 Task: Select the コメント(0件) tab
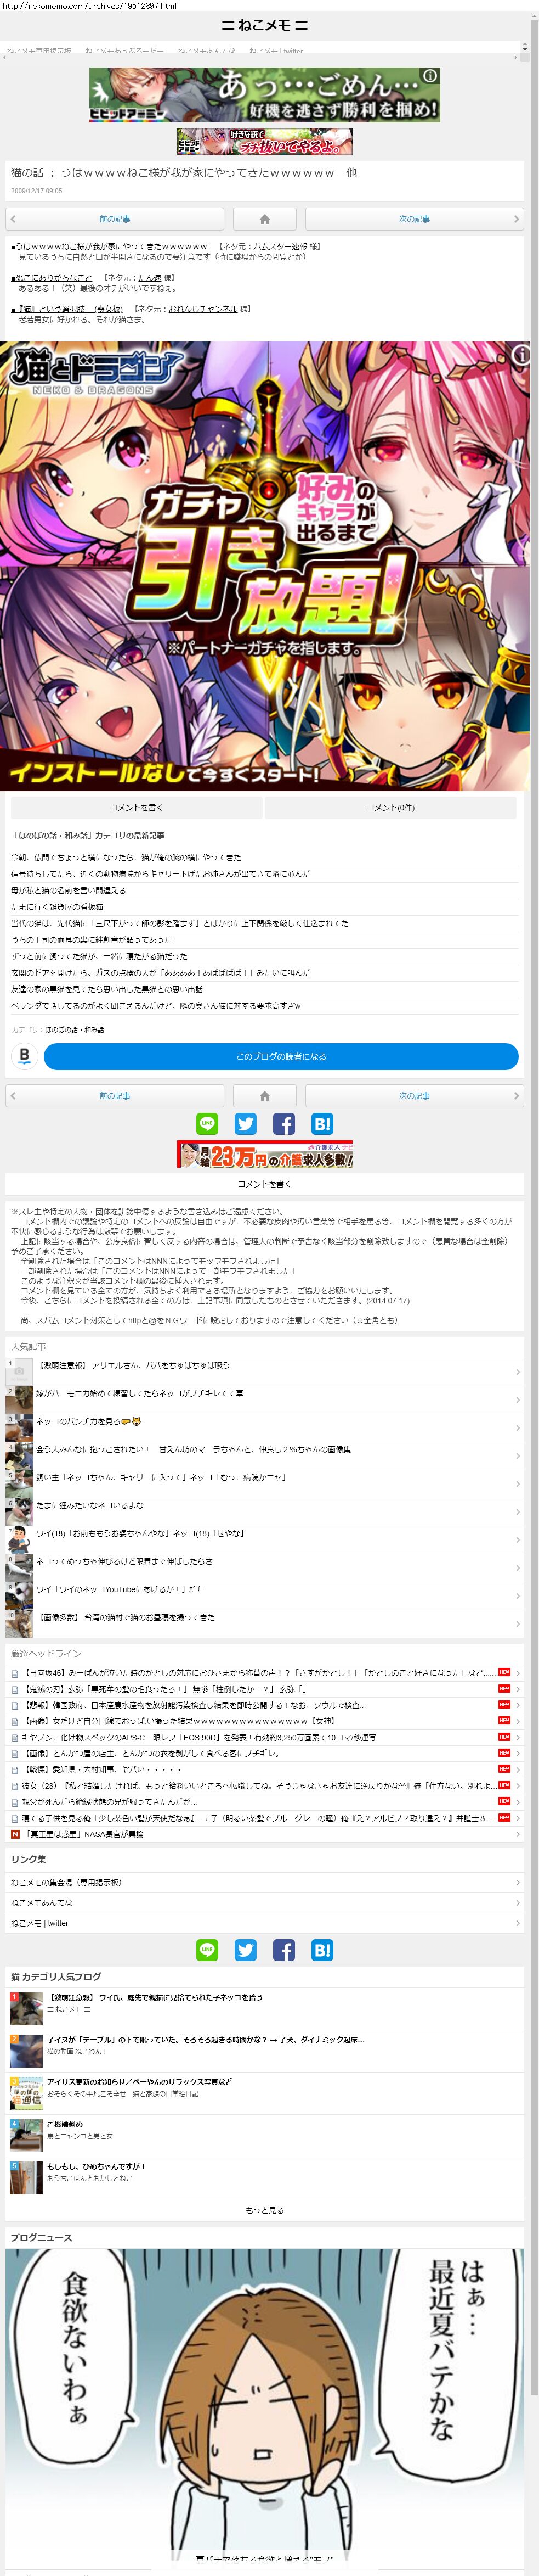coord(390,807)
